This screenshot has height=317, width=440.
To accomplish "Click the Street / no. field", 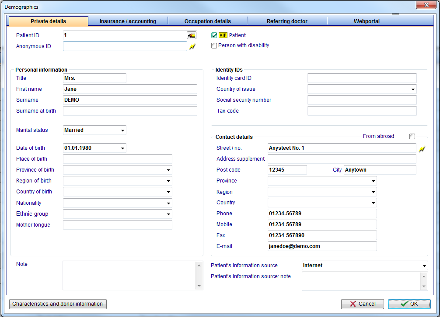I will [x=342, y=148].
